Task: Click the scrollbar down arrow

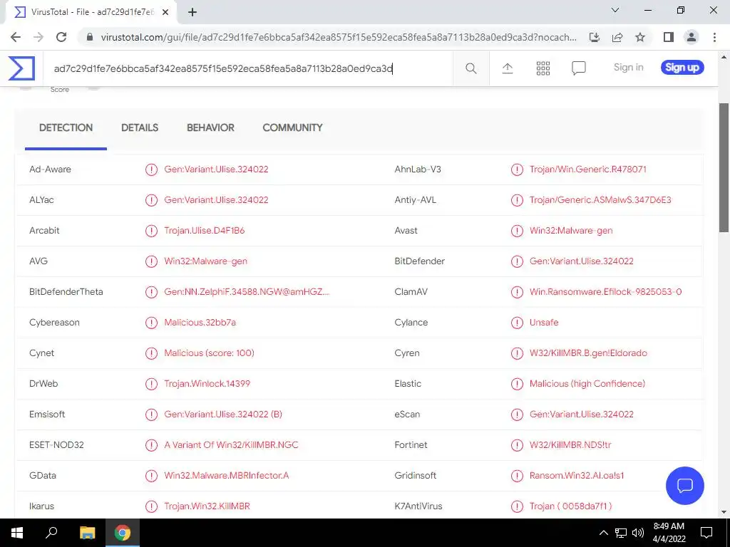Action: pyautogui.click(x=724, y=512)
